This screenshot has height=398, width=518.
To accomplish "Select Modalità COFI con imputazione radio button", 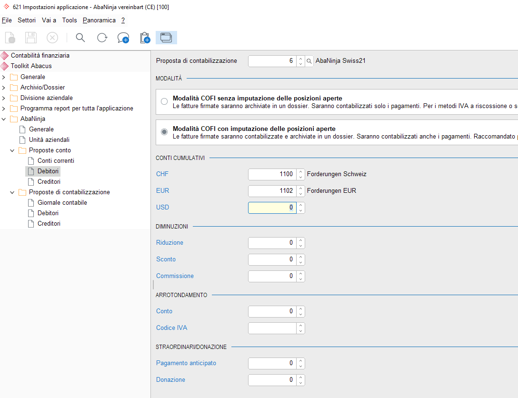I will click(x=164, y=132).
